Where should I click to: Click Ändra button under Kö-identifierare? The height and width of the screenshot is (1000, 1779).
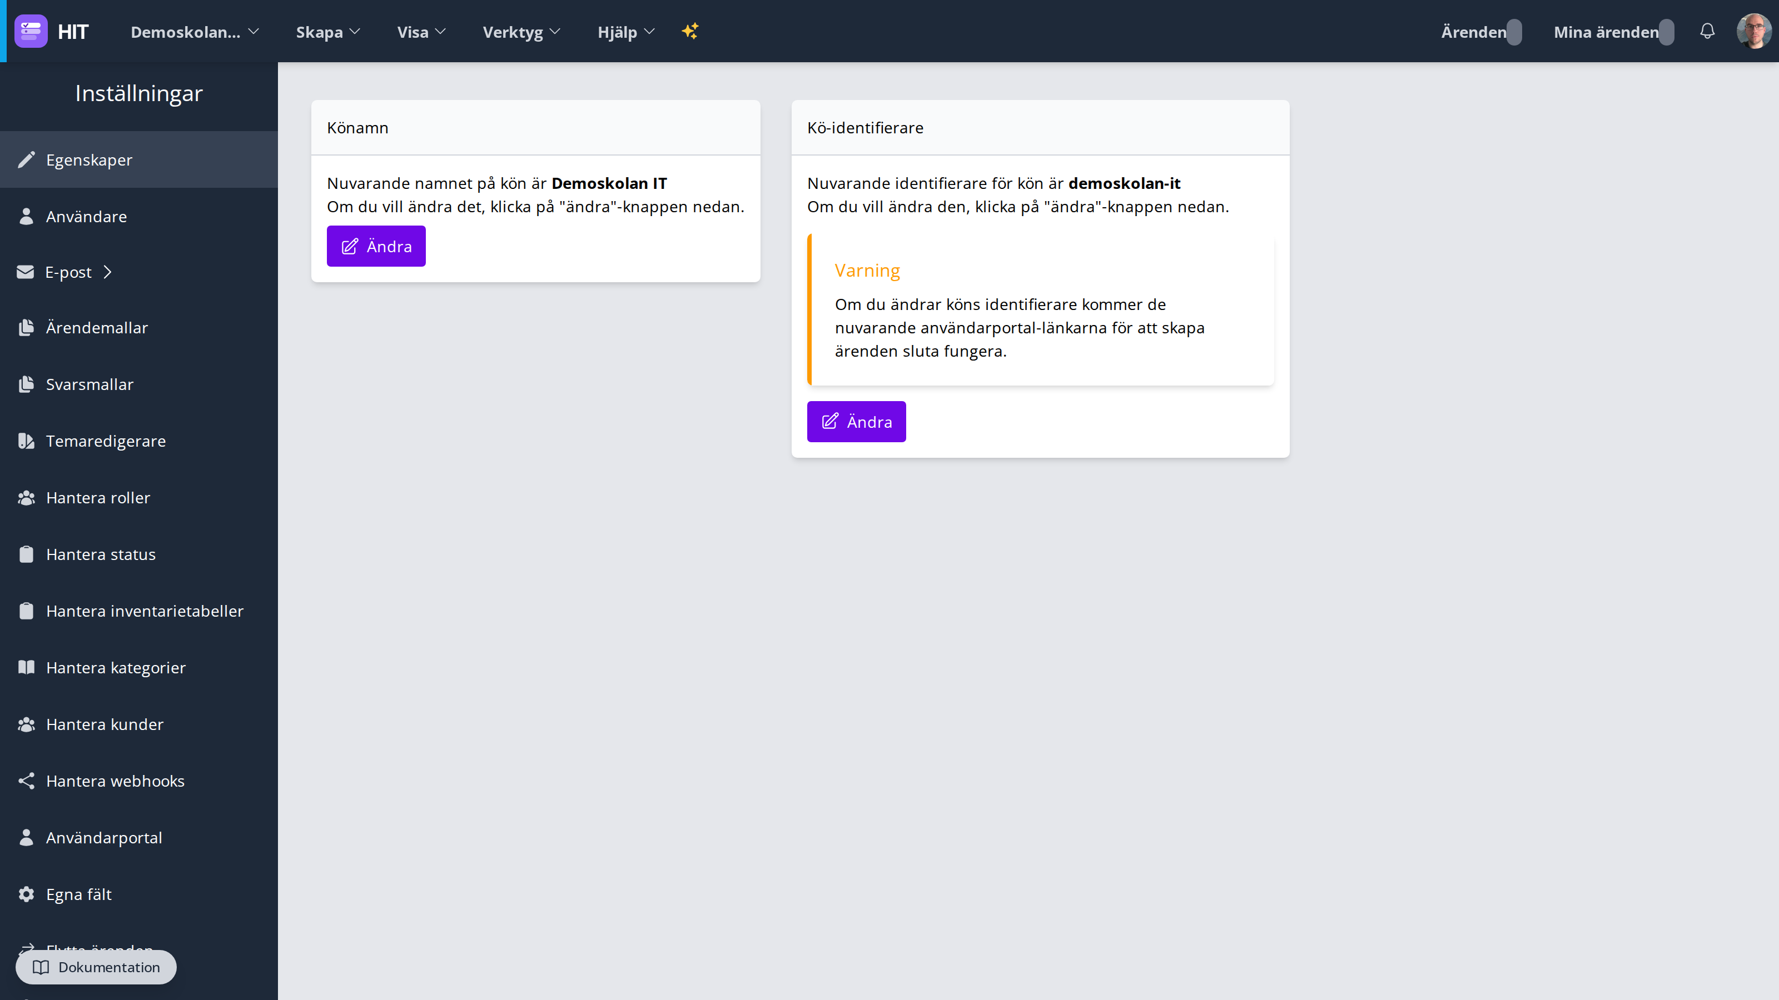click(856, 421)
